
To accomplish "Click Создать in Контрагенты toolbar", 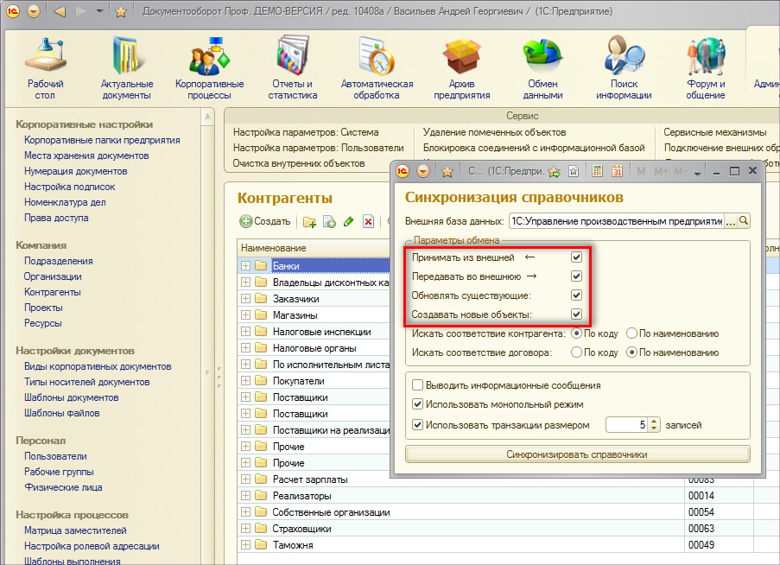I will pyautogui.click(x=265, y=221).
